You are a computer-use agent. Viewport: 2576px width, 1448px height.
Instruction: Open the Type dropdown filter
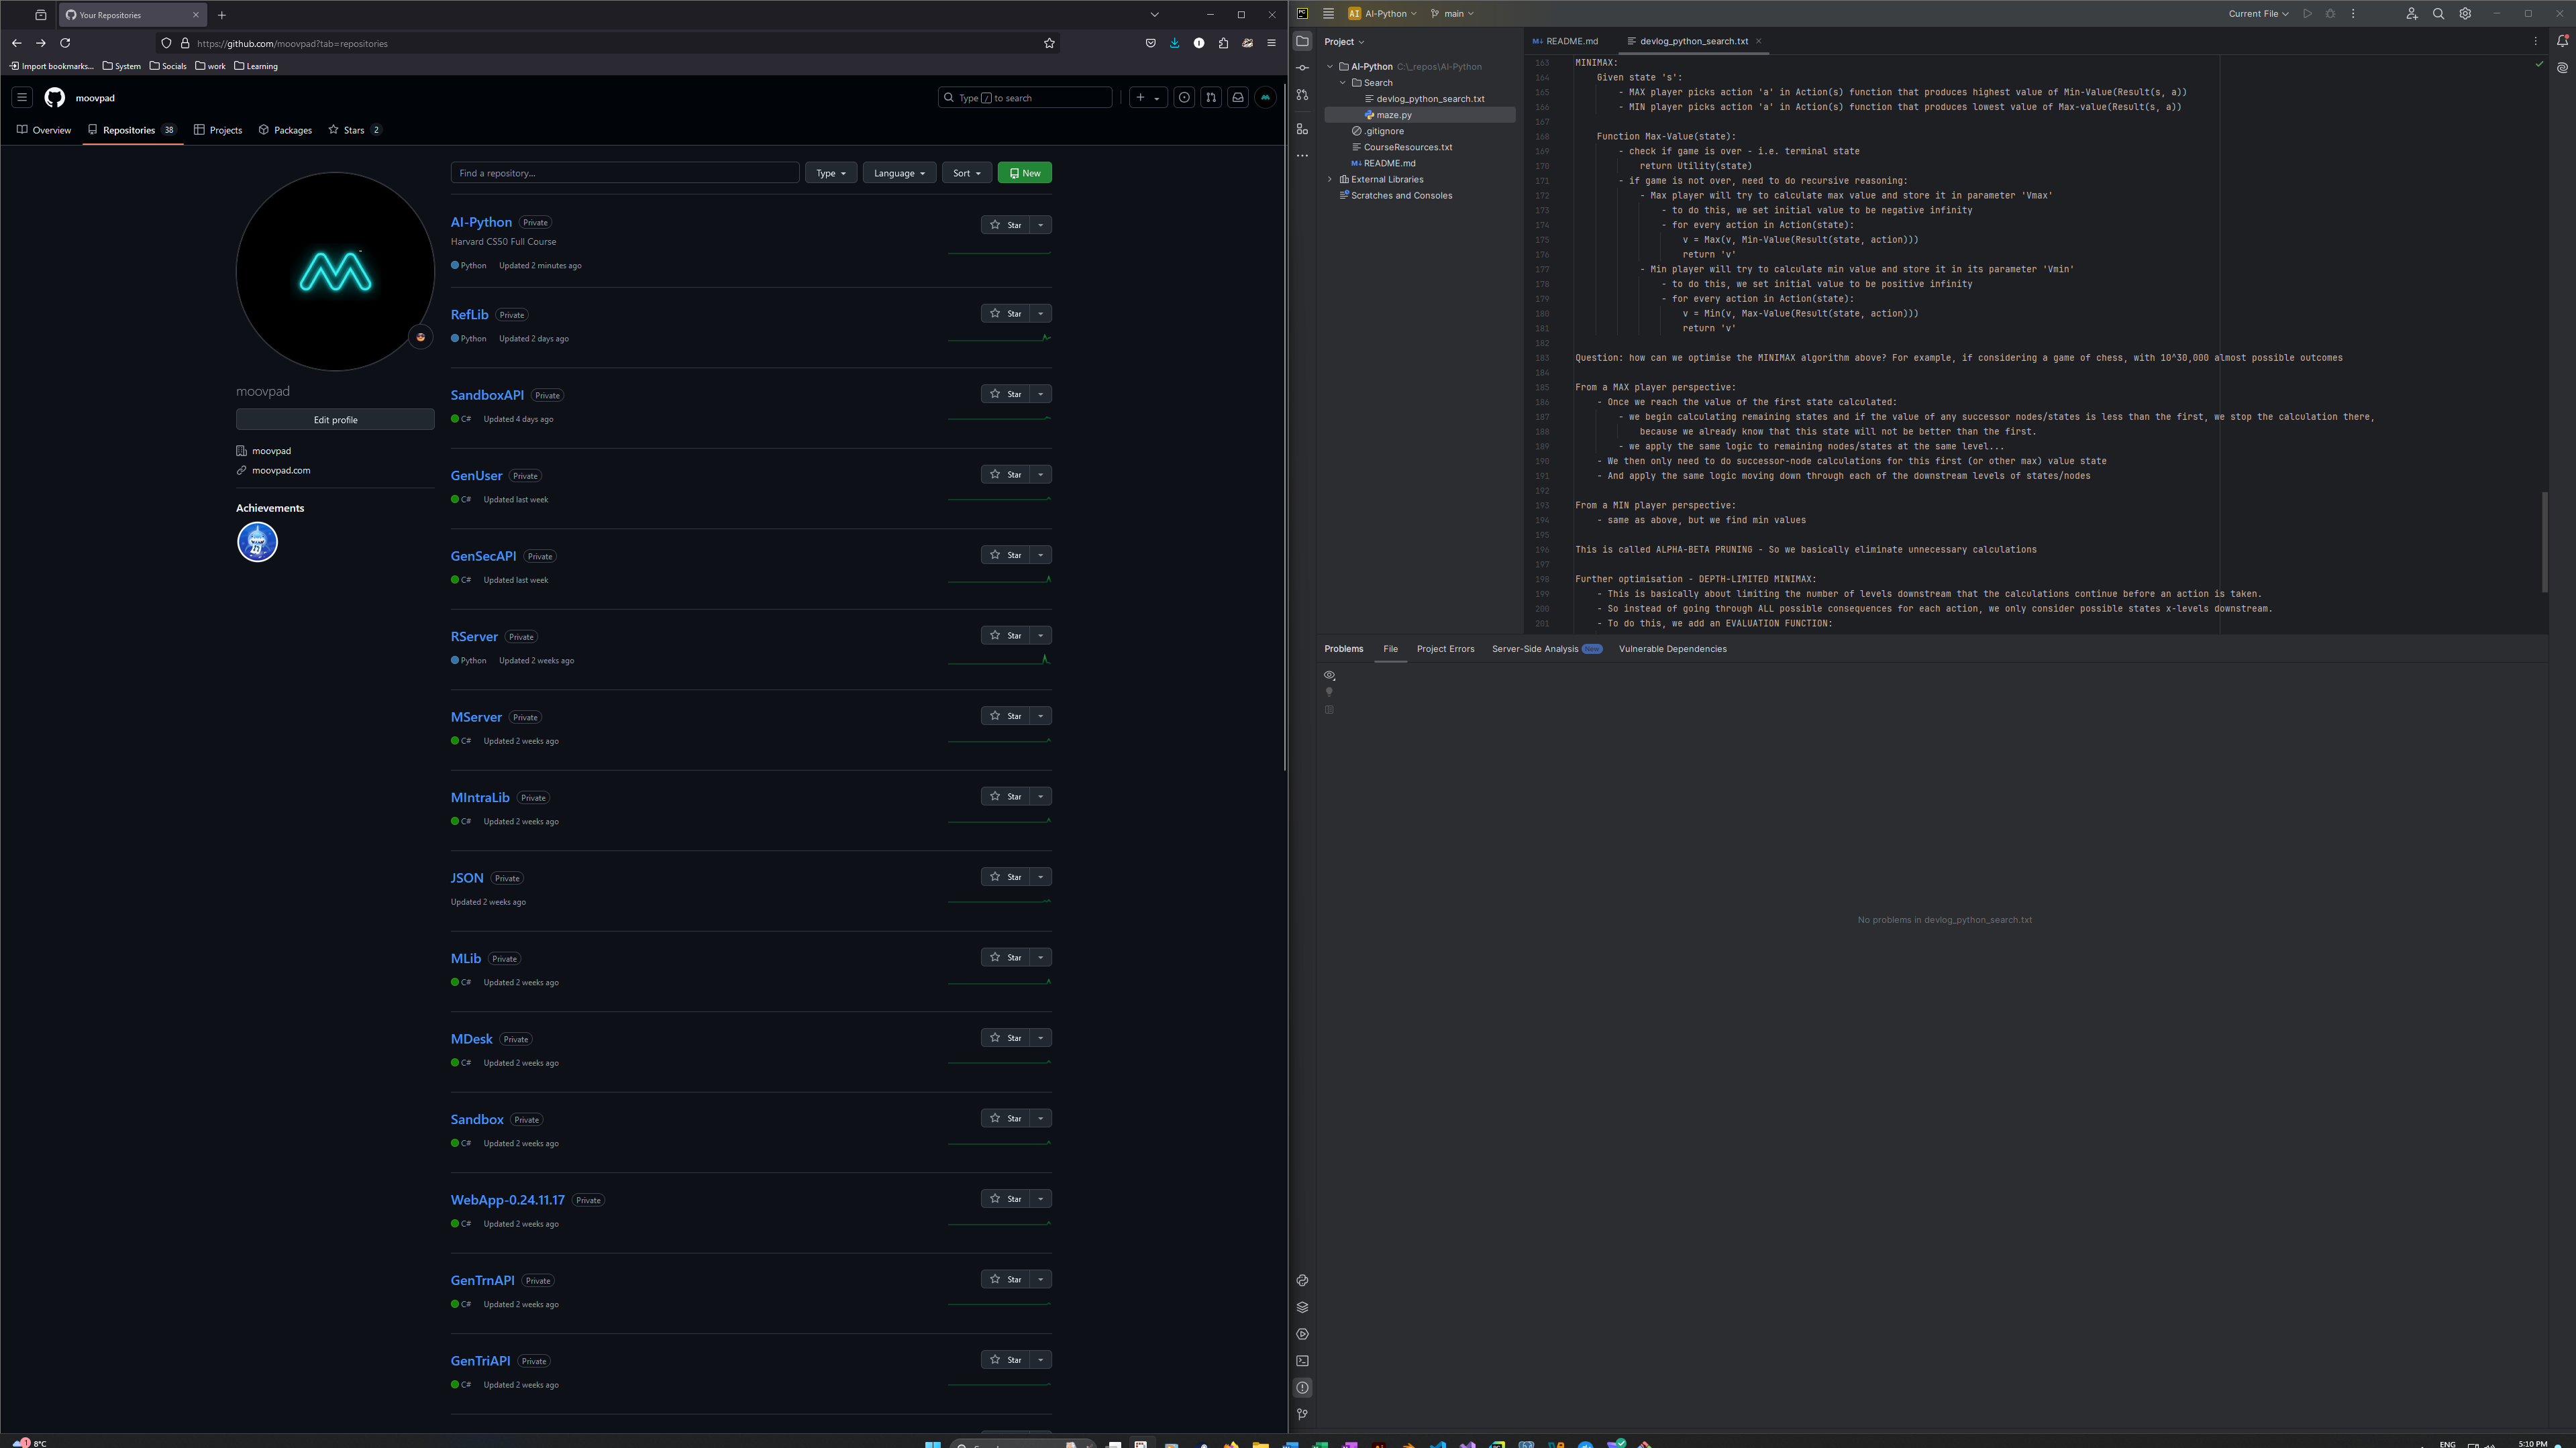coord(830,173)
